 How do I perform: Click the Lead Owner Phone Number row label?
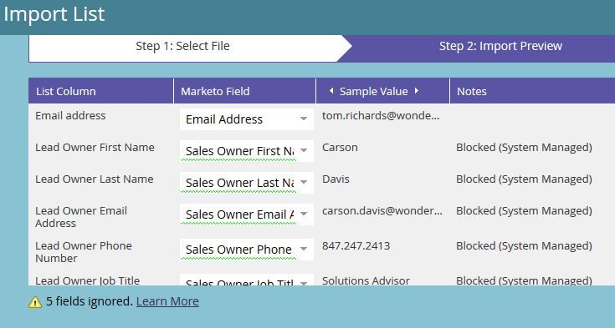click(x=84, y=252)
